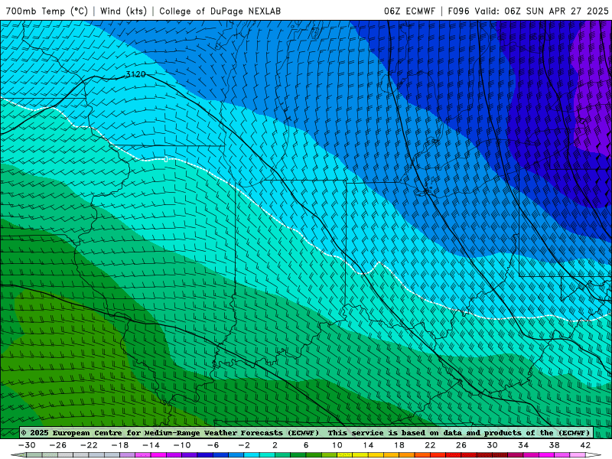Click the "06Z ECMWF" model label
Screen dimensions: 612x459
pos(409,11)
